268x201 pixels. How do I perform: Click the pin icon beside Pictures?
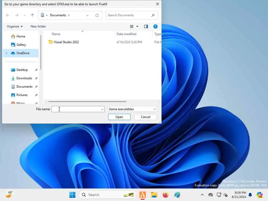click(36, 95)
